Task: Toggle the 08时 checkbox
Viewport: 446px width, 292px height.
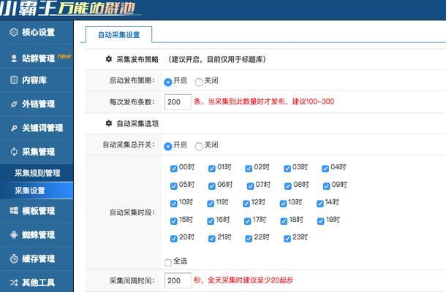Action: 288,186
